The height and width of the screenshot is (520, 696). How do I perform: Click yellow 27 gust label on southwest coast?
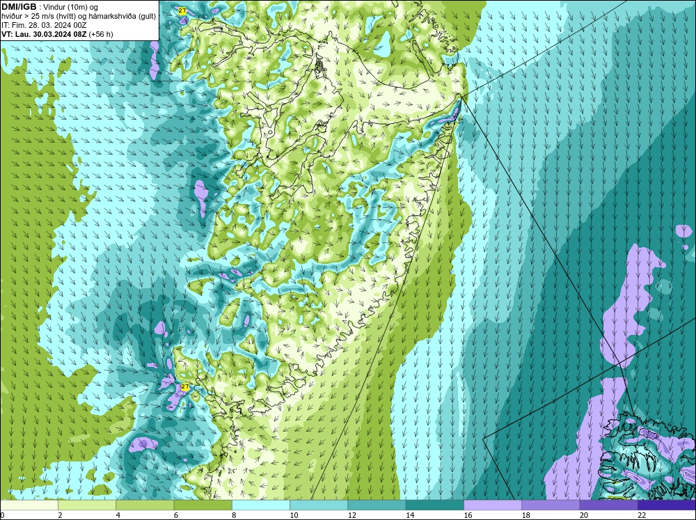(185, 387)
